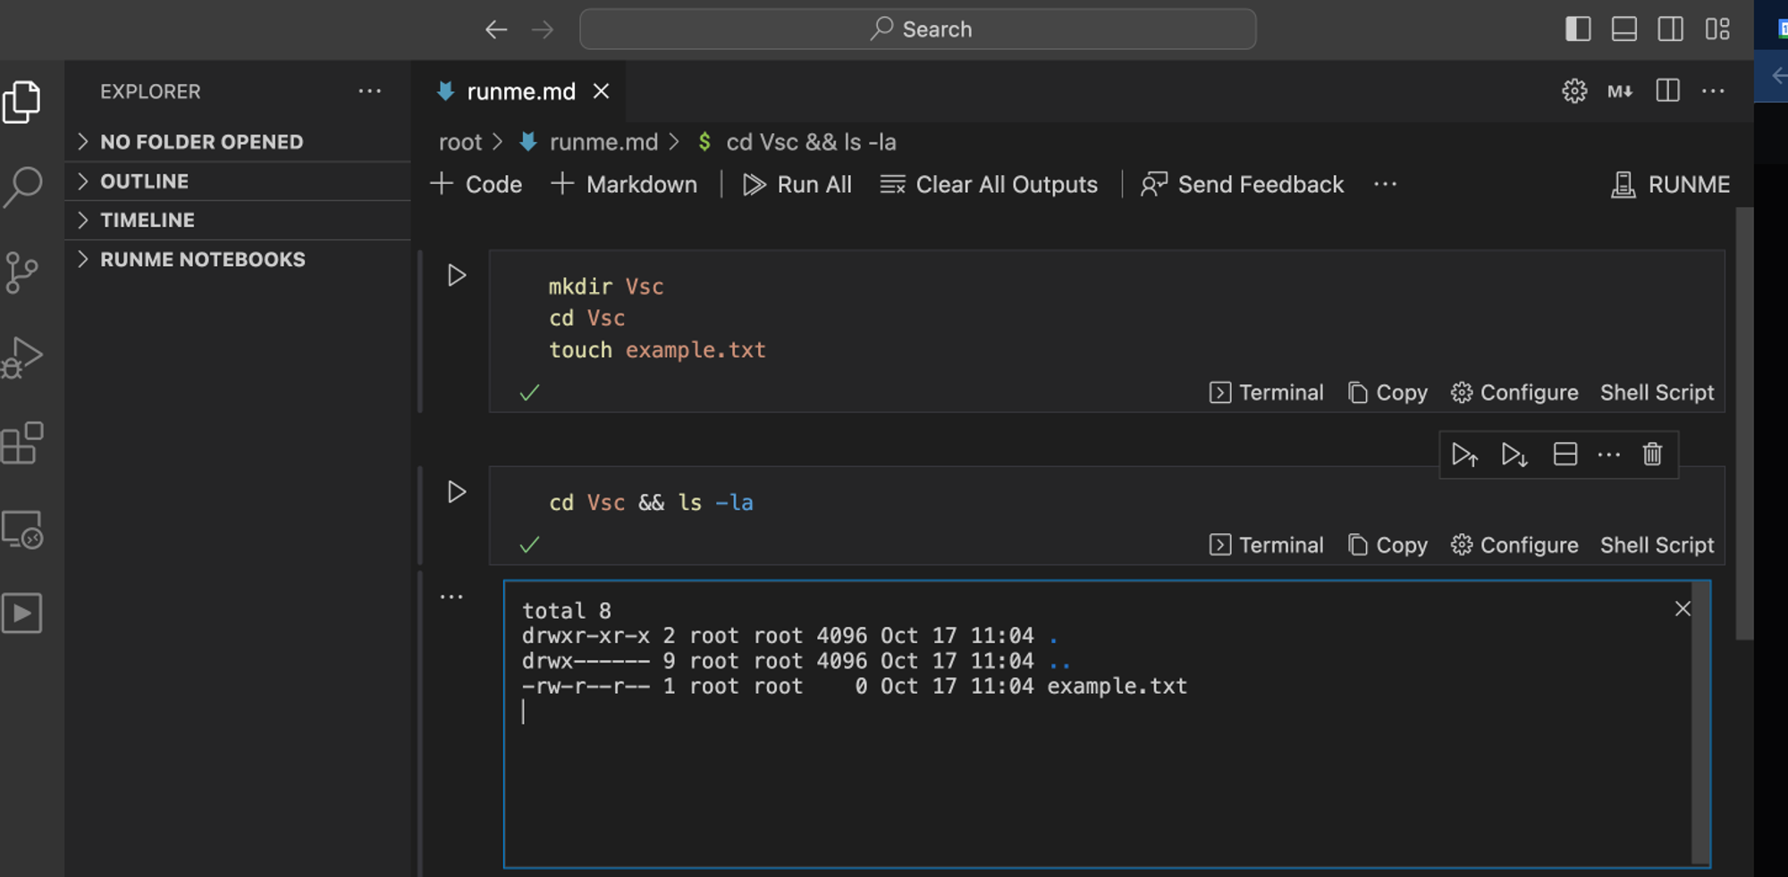Image resolution: width=1788 pixels, height=877 pixels.
Task: Delete the cell using the trash icon
Action: (1651, 455)
